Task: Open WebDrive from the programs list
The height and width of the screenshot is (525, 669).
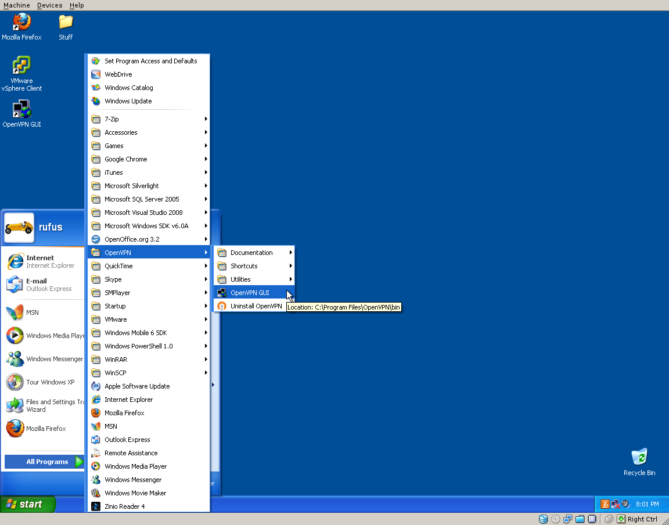Action: 149,74
